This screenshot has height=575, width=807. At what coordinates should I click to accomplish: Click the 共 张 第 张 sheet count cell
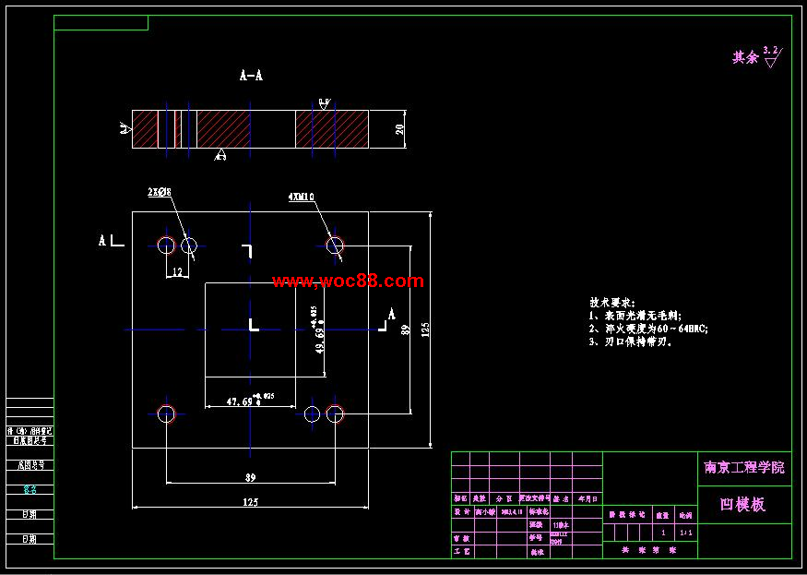[x=650, y=550]
